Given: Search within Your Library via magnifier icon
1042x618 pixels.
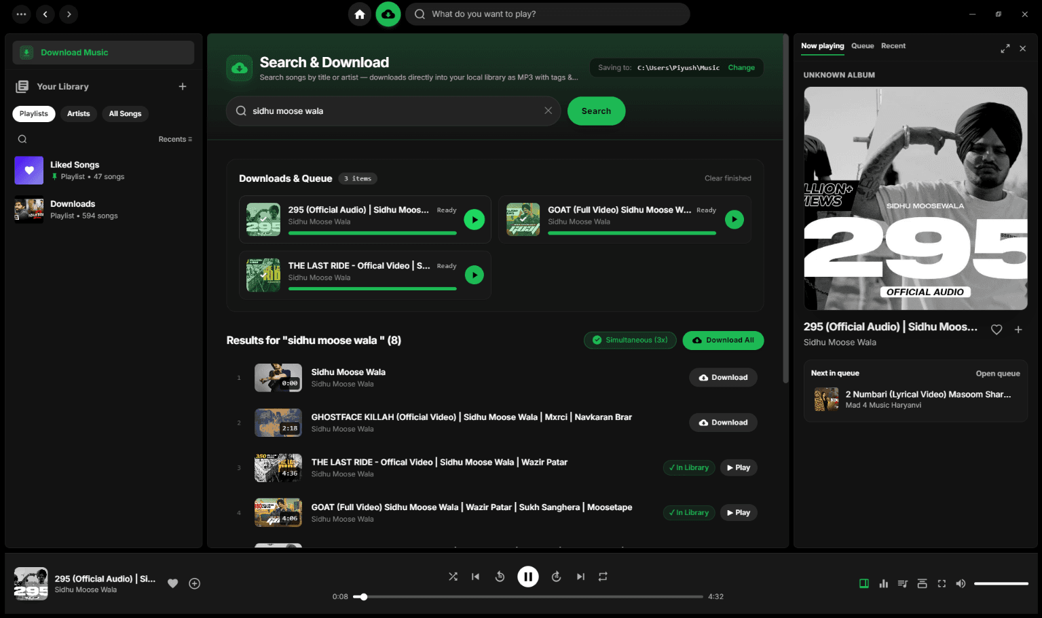Looking at the screenshot, I should pos(22,139).
